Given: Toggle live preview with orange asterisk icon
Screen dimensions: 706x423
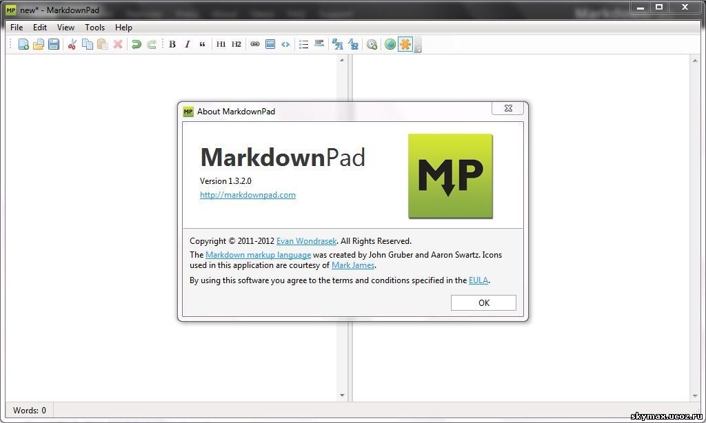Looking at the screenshot, I should pos(405,44).
